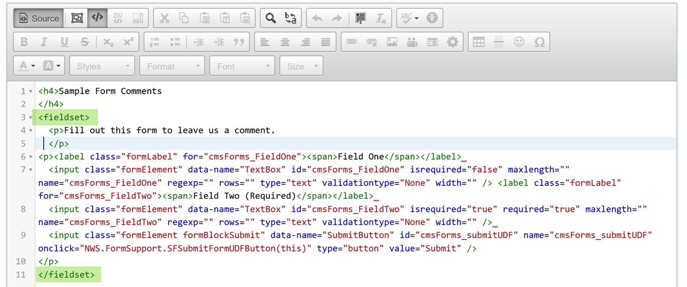Click the video camera media icon
Image resolution: width=687 pixels, height=287 pixels.
pos(412,42)
